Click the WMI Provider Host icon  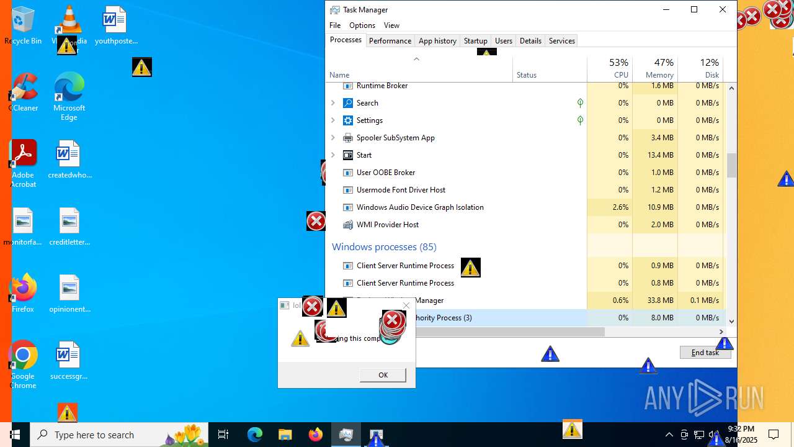[x=348, y=225]
